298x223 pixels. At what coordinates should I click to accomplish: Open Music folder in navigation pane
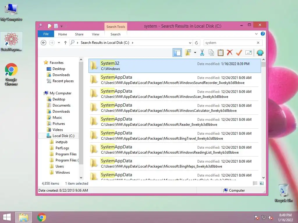[57, 117]
